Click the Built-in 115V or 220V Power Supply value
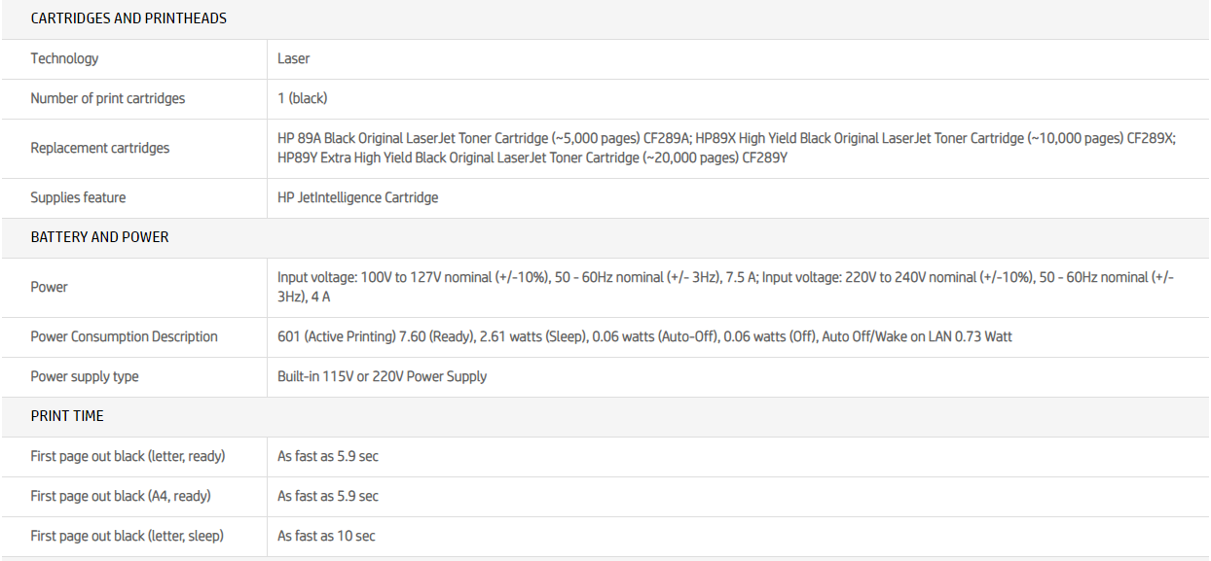Image resolution: width=1211 pixels, height=561 pixels. click(x=382, y=376)
